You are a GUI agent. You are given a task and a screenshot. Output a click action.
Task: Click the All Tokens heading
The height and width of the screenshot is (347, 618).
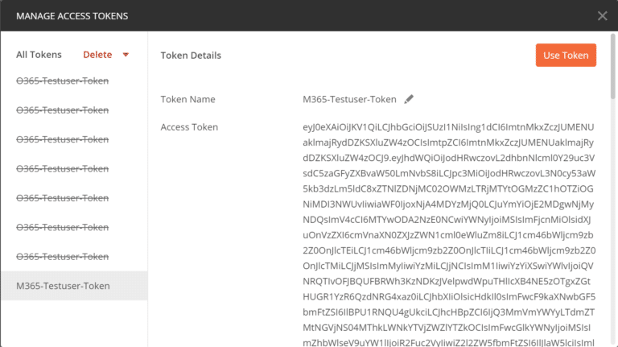39,55
